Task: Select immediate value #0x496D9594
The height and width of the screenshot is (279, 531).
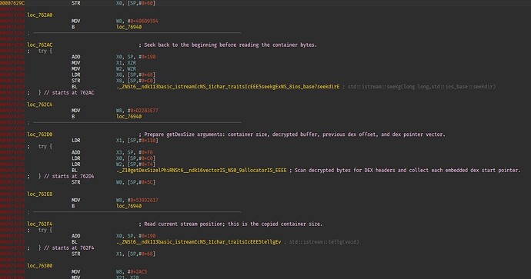Action: pyautogui.click(x=142, y=21)
